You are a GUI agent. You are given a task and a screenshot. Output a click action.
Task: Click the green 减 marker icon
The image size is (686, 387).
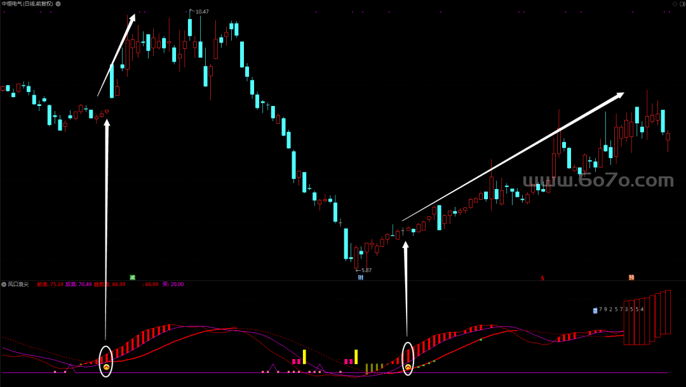[x=133, y=277]
